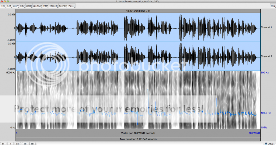Screen dimensions: 276x145
Task: Open the Edit menu
Action: pyautogui.click(x=9, y=6)
